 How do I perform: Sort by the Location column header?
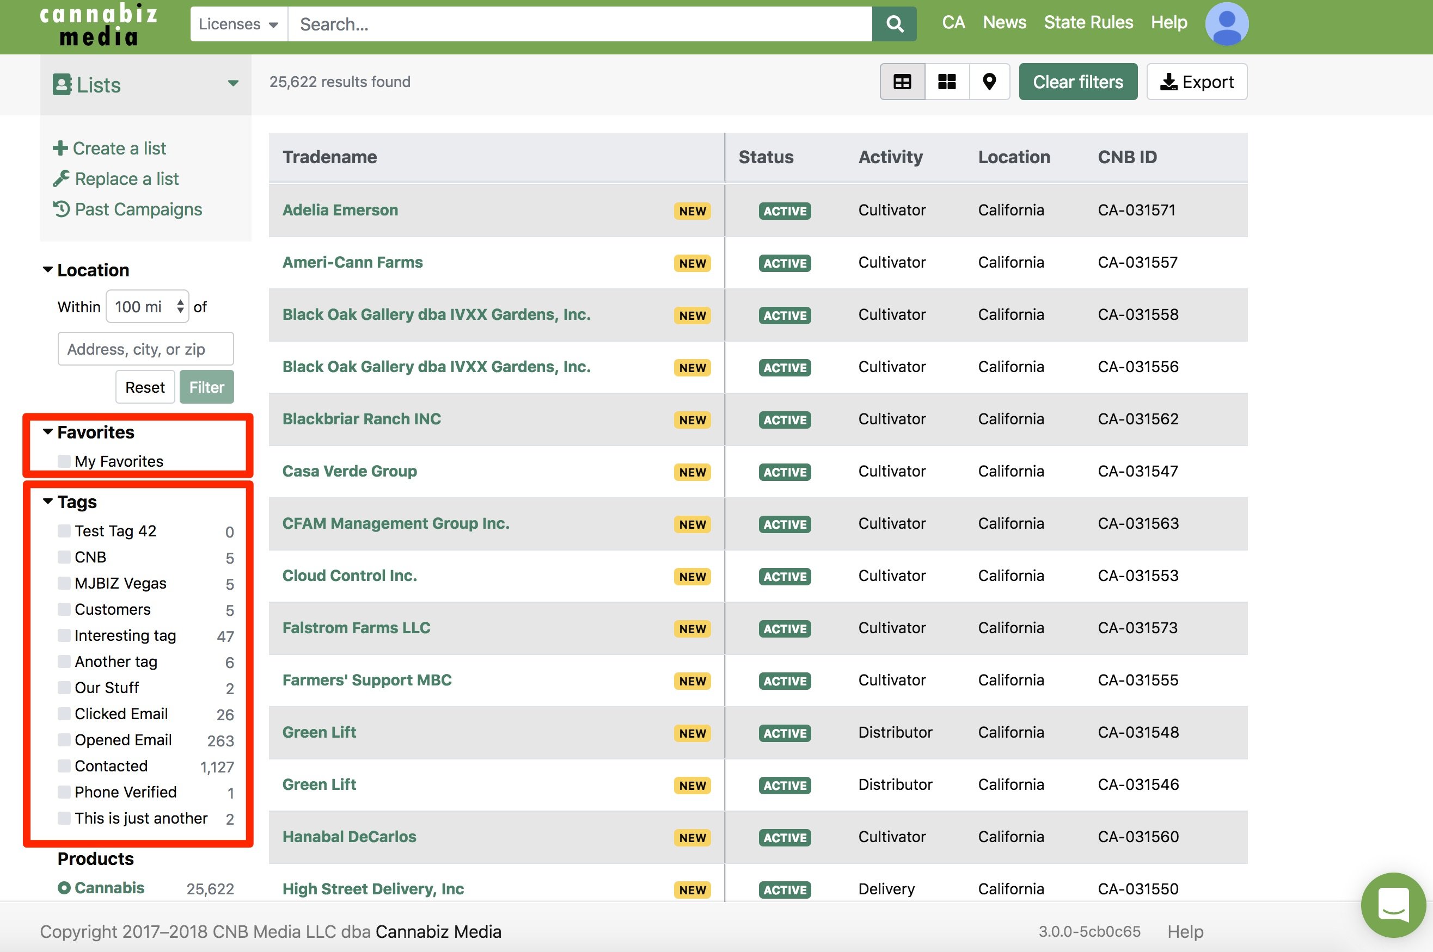1014,157
